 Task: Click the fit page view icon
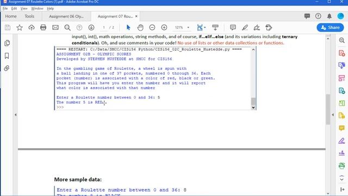click(x=200, y=27)
